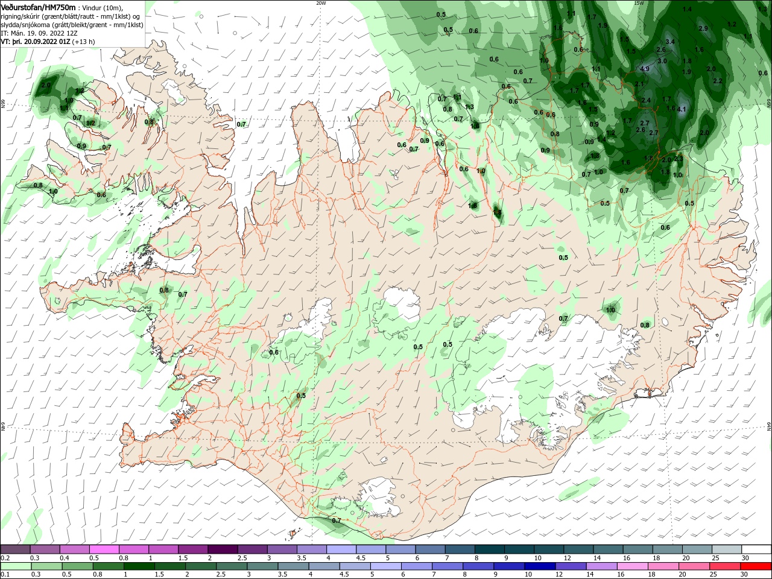
Task: Click the 2.9 precipitation value on the map
Action: click(703, 28)
